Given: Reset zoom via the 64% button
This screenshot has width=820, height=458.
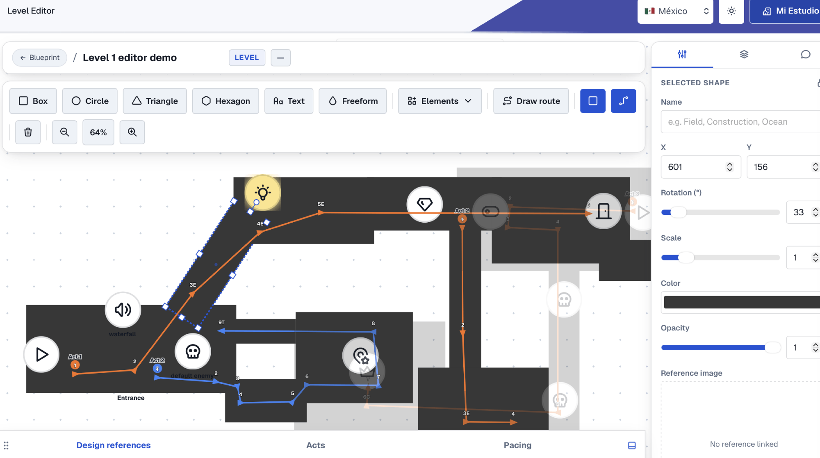Looking at the screenshot, I should [98, 132].
